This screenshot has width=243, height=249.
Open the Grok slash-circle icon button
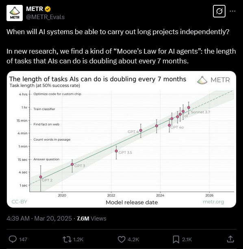[x=219, y=11]
